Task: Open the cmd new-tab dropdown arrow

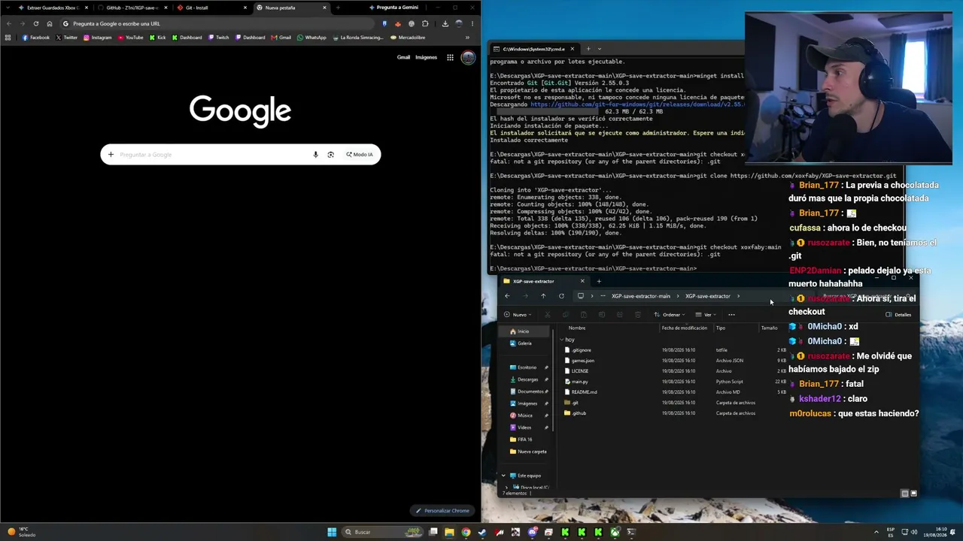Action: pyautogui.click(x=600, y=49)
